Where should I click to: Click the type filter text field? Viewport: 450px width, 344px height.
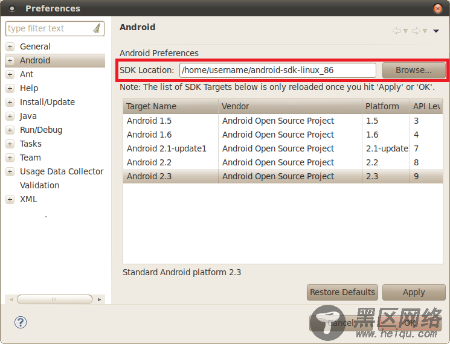[x=55, y=29]
